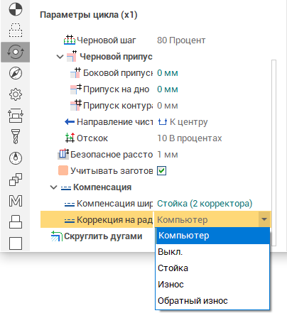The width and height of the screenshot is (287, 313).
Task: Select the Черновой припуск group label
Action: [x=116, y=57]
